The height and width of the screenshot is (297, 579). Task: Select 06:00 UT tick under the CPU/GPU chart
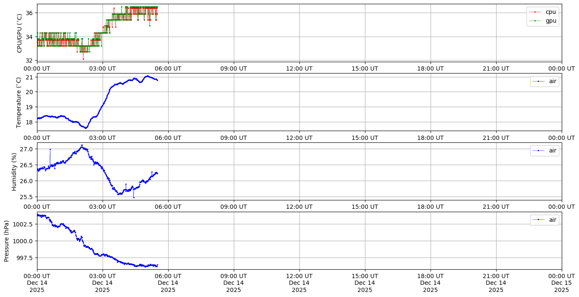pos(168,68)
